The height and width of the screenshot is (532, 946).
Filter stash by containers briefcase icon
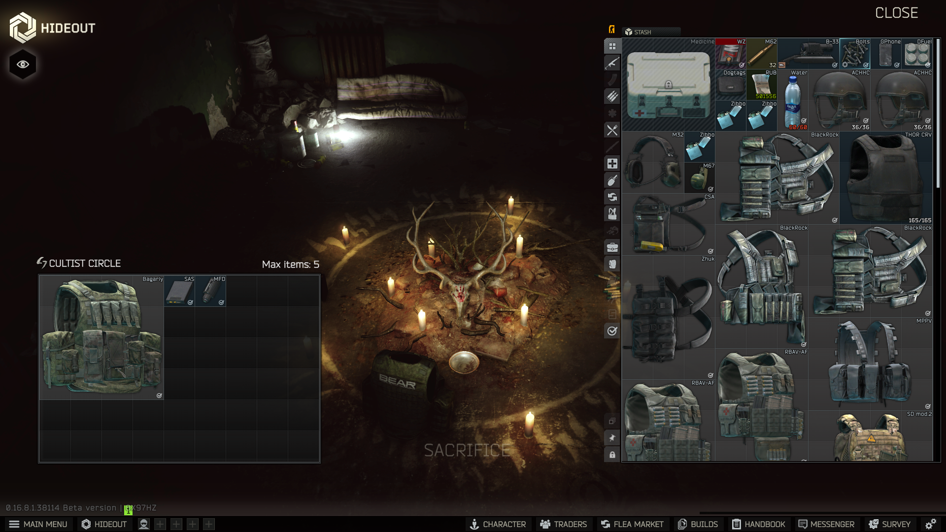click(x=612, y=247)
